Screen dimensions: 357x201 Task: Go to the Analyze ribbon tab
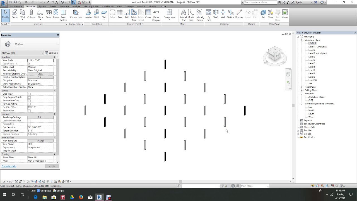(x=76, y=6)
